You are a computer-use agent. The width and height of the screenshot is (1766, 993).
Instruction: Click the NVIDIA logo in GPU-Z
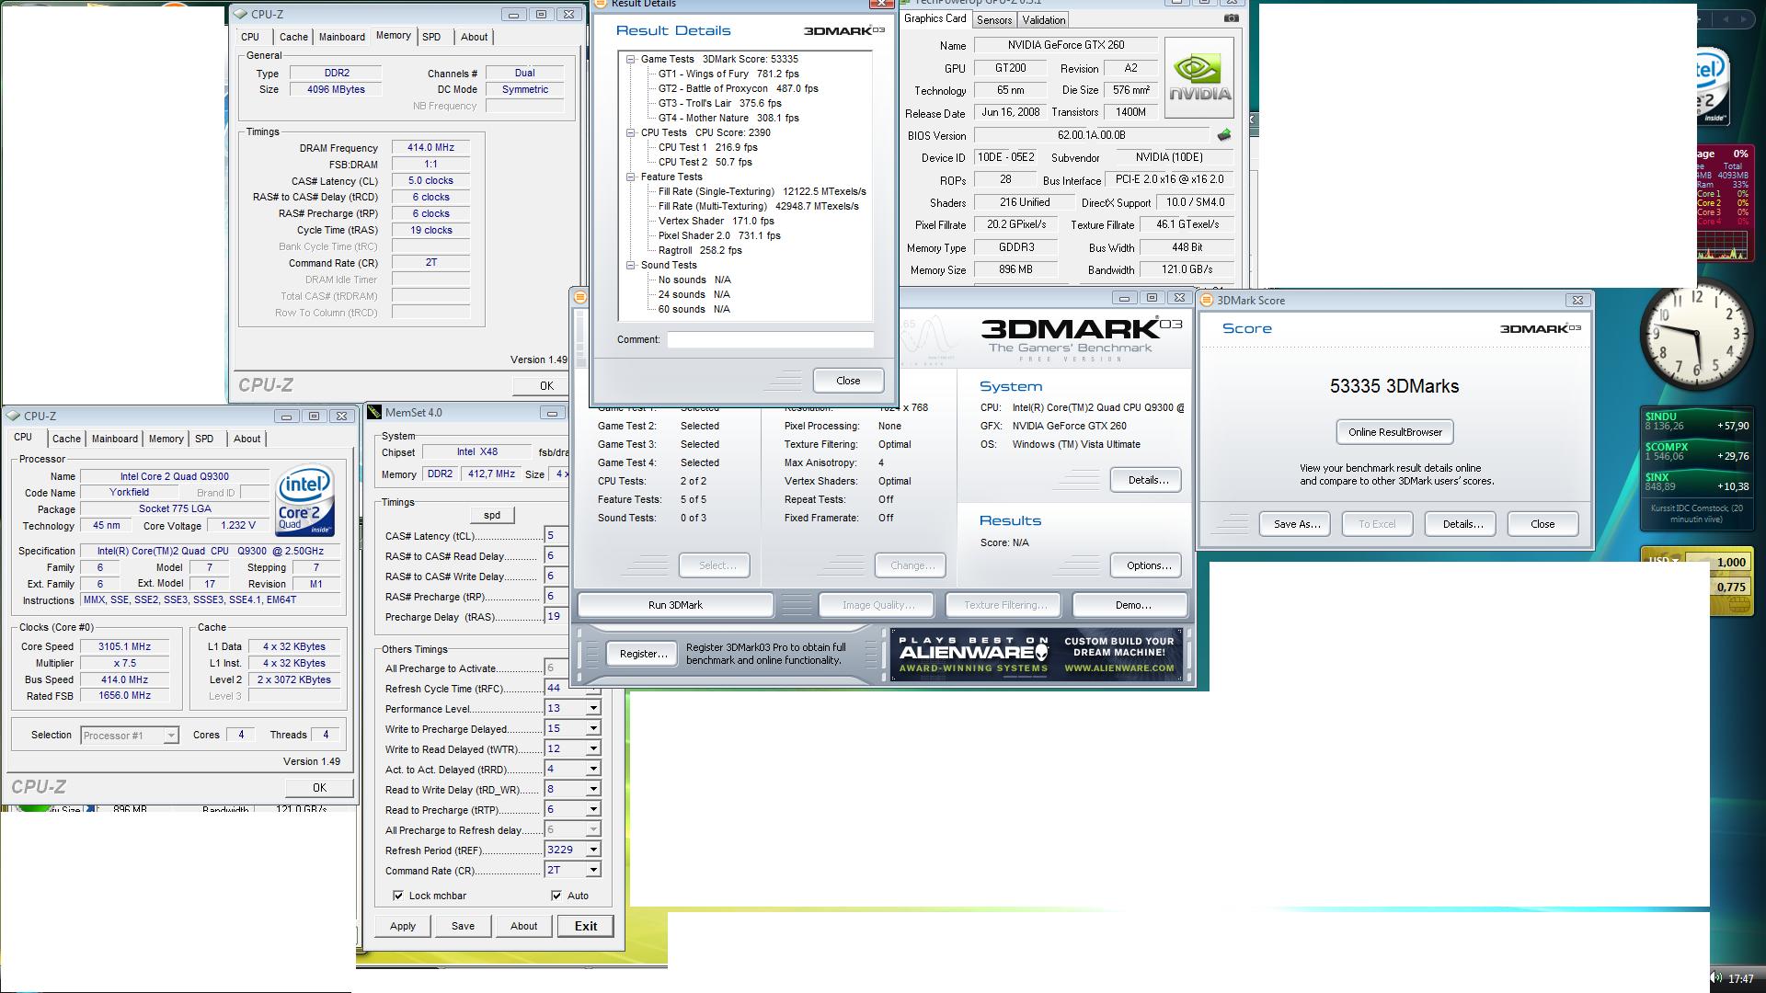[1198, 77]
